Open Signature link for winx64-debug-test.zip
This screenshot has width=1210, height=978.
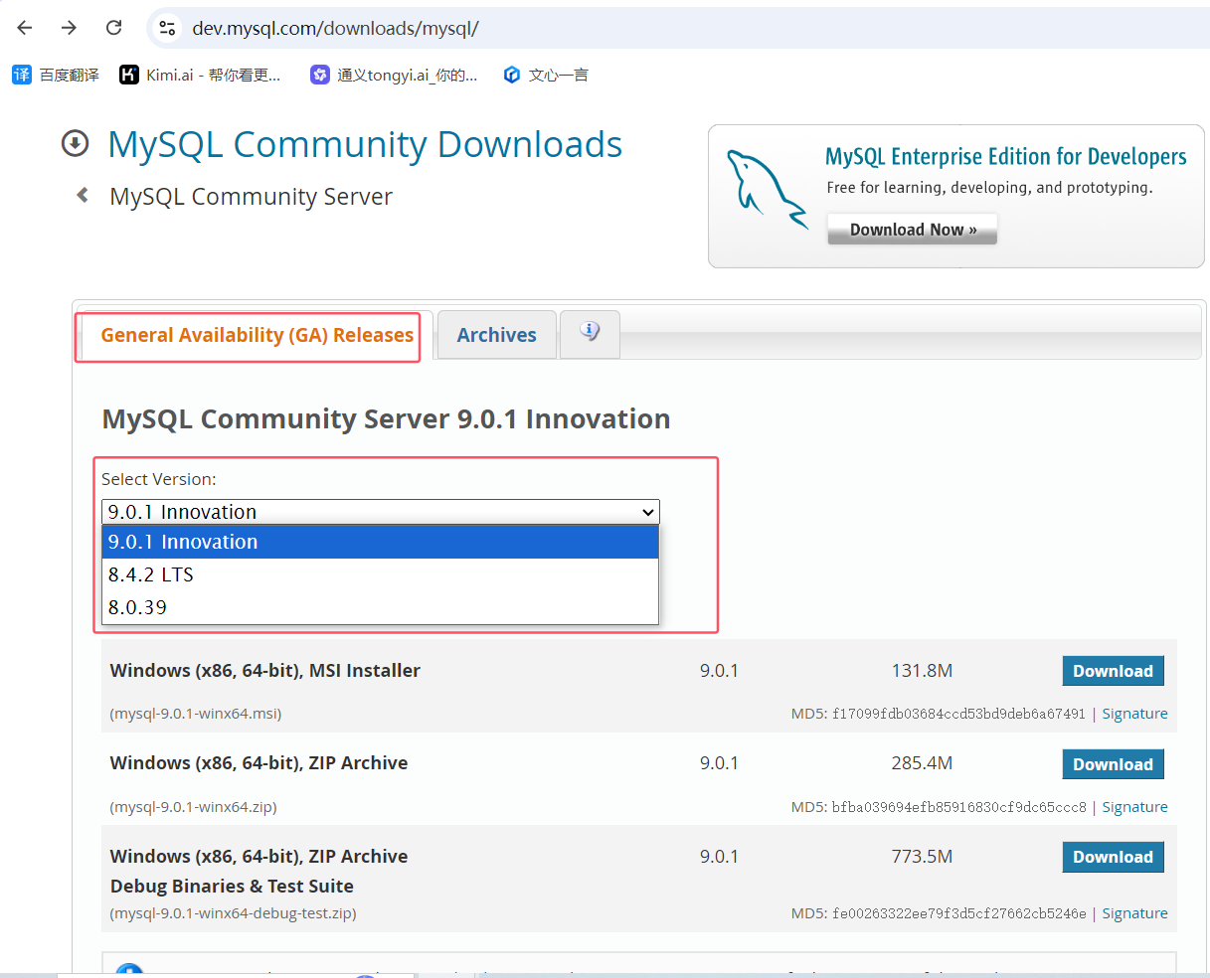pos(1134,913)
